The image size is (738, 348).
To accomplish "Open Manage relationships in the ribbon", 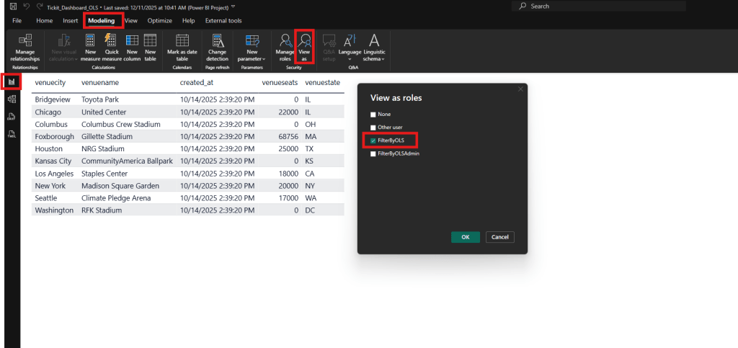I will pyautogui.click(x=25, y=46).
